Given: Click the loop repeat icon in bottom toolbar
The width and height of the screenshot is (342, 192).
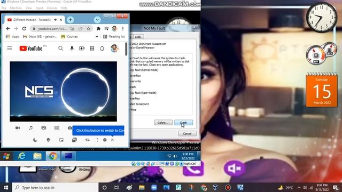Looking at the screenshot, I should coord(88,140).
